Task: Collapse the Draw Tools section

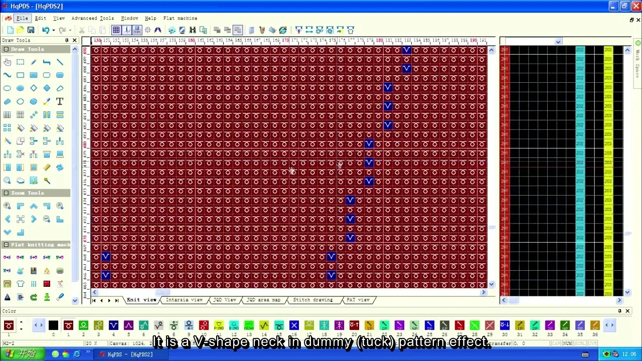Action: click(6, 49)
